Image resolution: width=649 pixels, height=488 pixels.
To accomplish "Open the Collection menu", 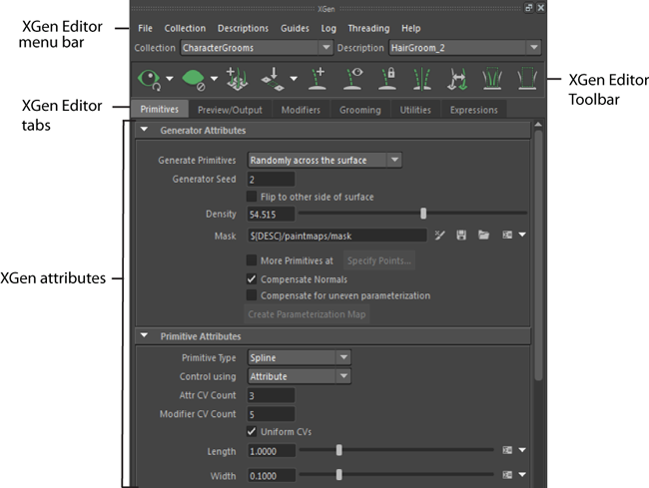I will [185, 28].
